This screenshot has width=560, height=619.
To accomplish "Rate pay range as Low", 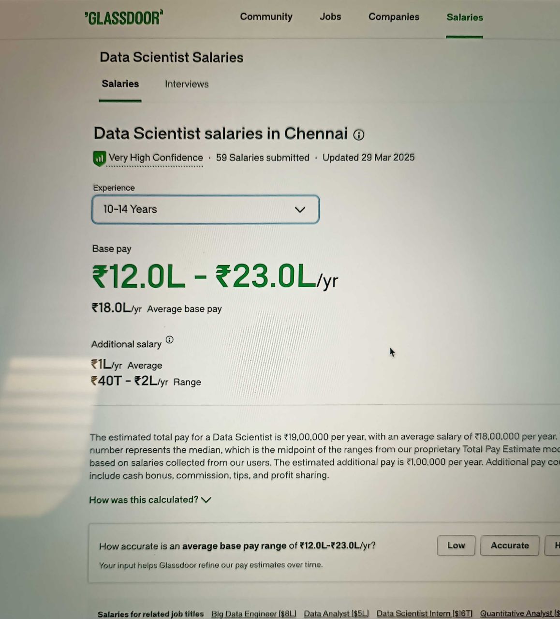I will click(456, 545).
